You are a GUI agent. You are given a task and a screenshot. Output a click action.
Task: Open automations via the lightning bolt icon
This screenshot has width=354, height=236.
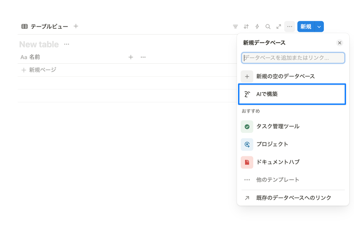pos(257,27)
